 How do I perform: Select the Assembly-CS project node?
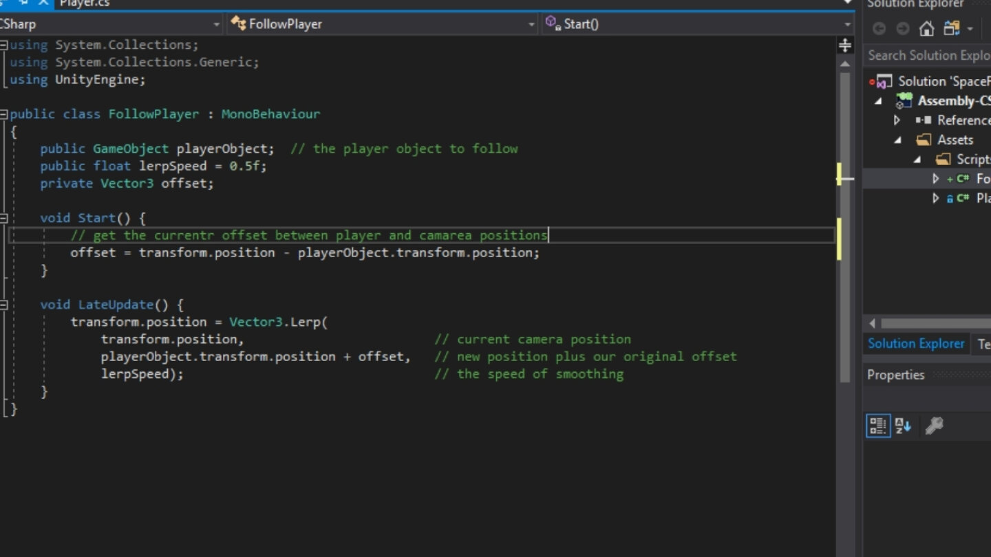click(954, 100)
